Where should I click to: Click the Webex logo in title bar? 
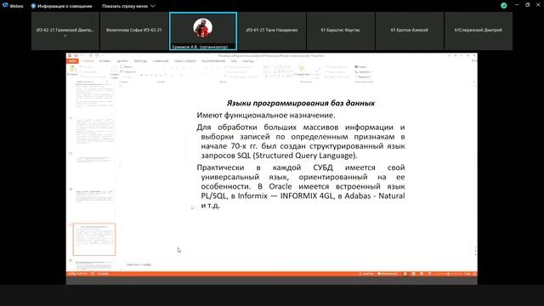click(x=5, y=5)
